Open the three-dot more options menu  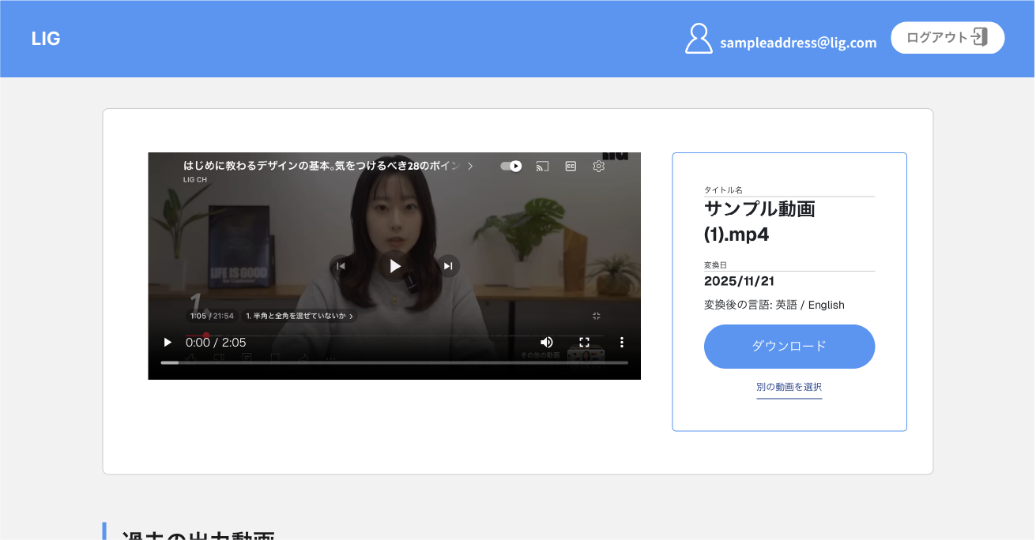[x=622, y=342]
